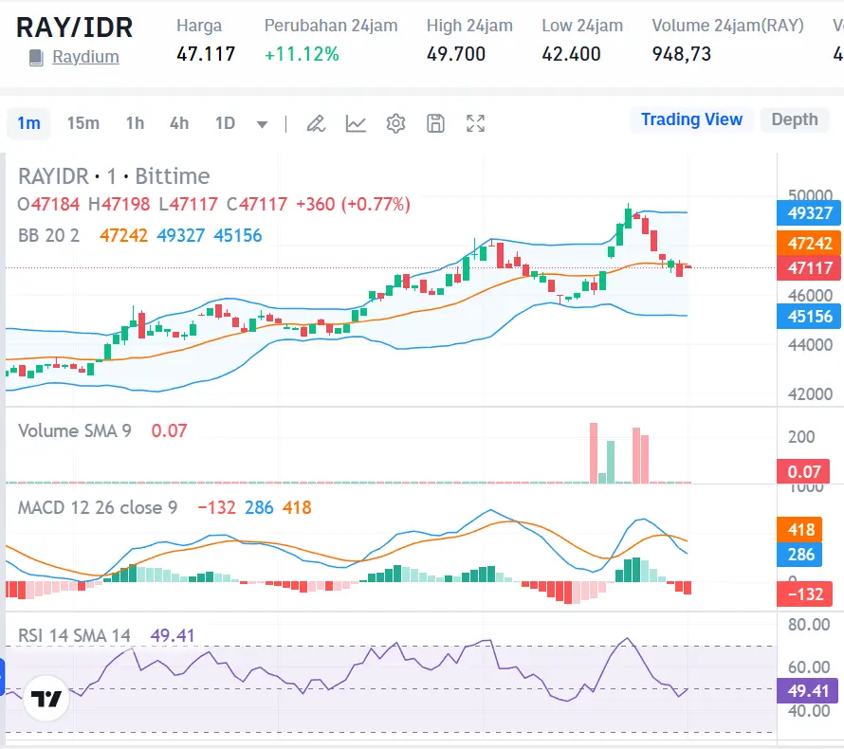
Task: Select the drawing tools pencil icon
Action: 316,123
